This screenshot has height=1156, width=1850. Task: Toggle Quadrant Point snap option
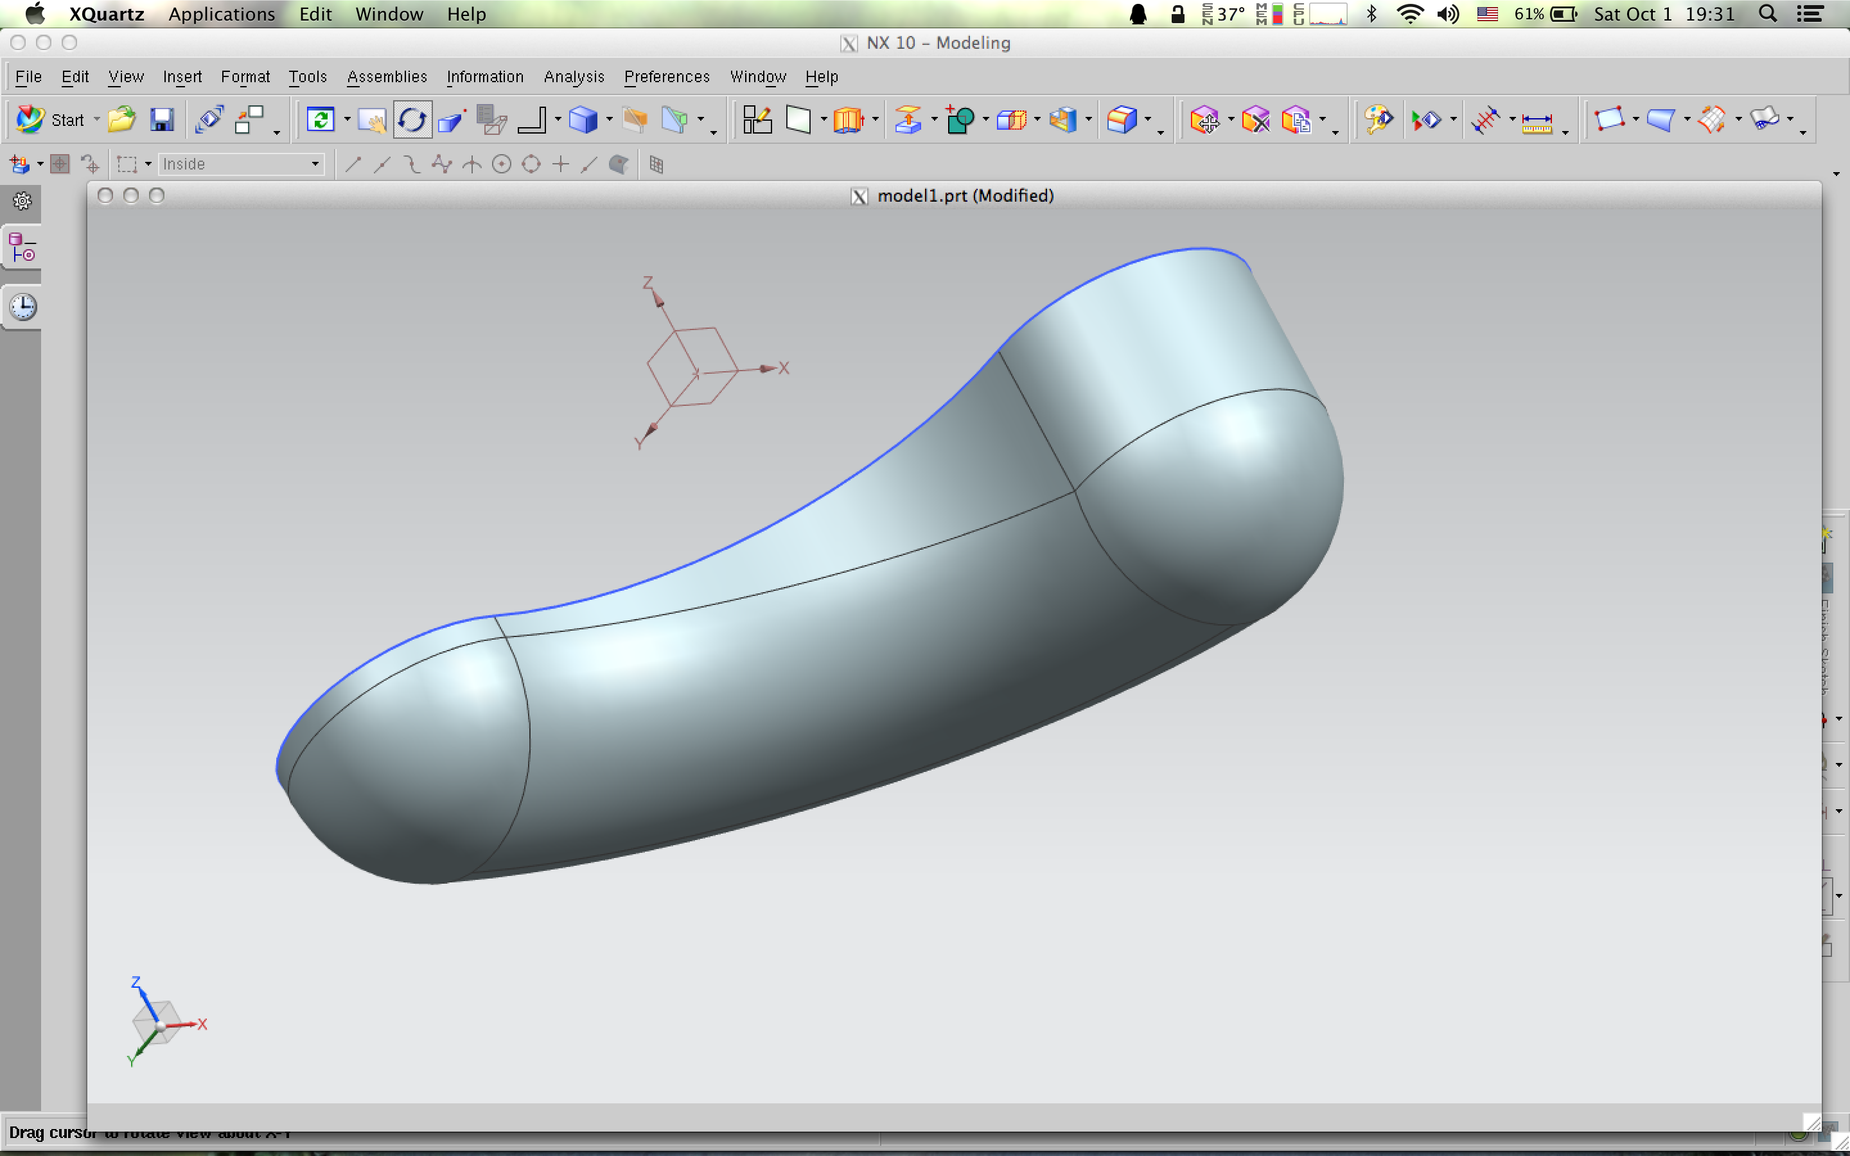[531, 164]
